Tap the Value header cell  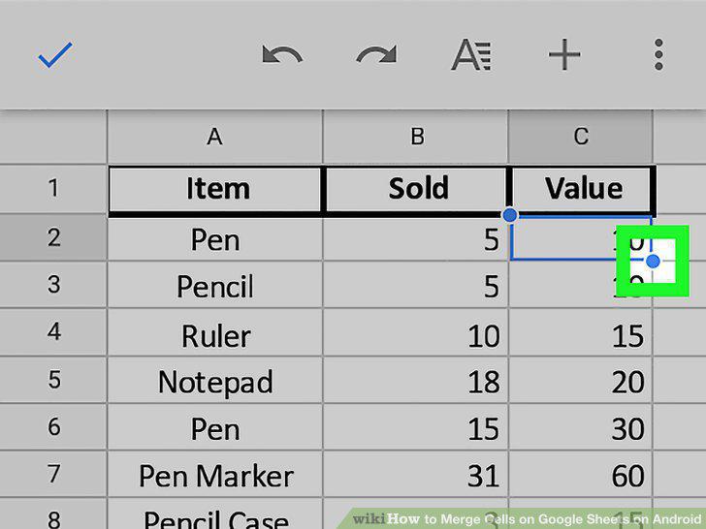(582, 189)
